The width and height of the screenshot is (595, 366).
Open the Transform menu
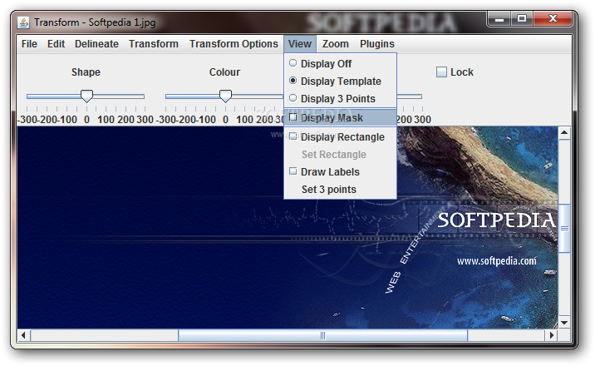(x=154, y=44)
